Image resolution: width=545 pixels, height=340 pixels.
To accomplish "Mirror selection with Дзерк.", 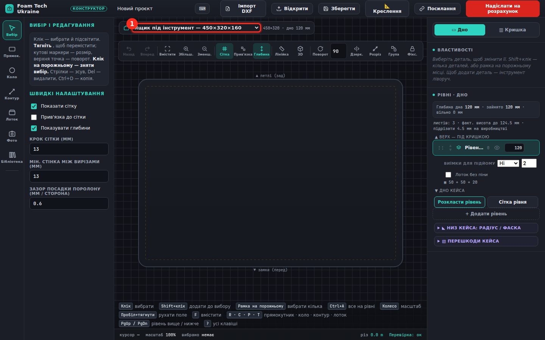I will coord(357,51).
